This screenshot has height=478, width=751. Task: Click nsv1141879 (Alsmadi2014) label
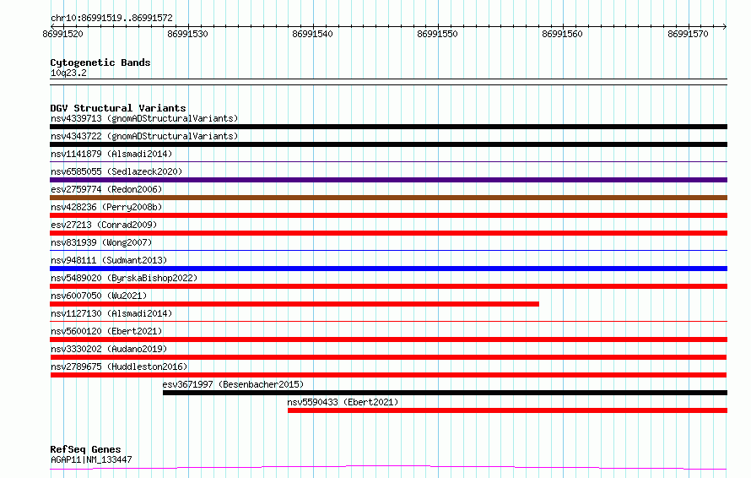pyautogui.click(x=111, y=154)
